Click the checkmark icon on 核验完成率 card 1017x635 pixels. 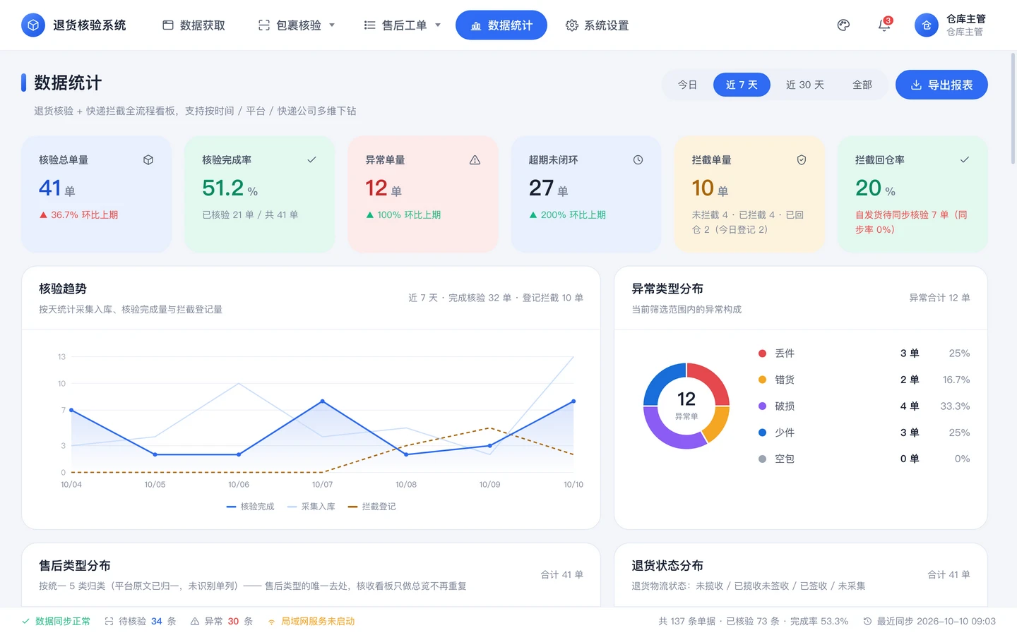[x=311, y=160]
